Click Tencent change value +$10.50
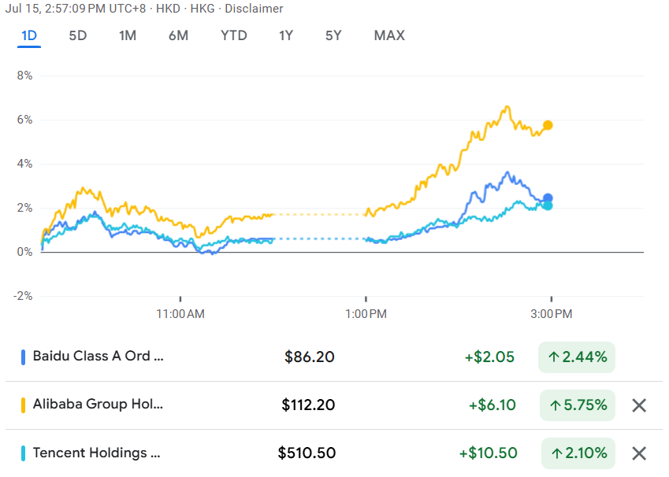 click(x=488, y=453)
